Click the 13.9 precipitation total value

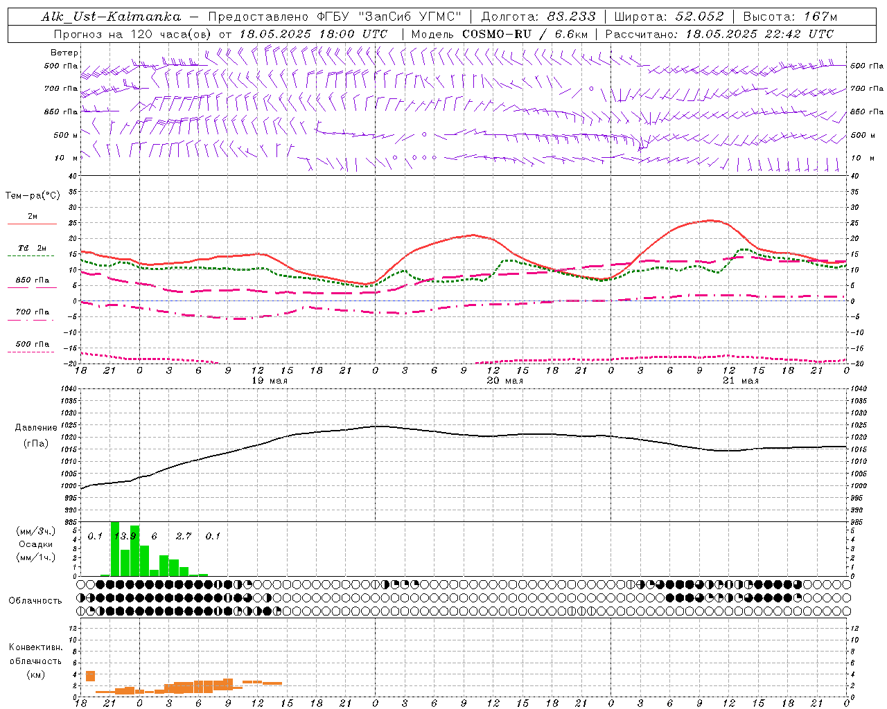point(125,537)
